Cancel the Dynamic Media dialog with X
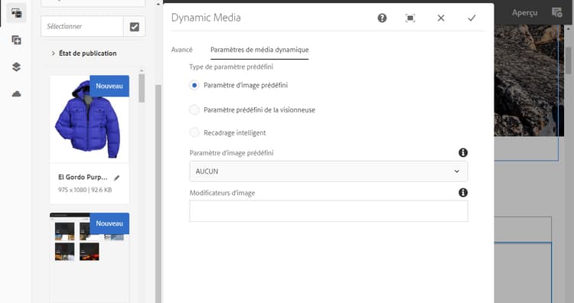This screenshot has height=303, width=574. click(441, 18)
